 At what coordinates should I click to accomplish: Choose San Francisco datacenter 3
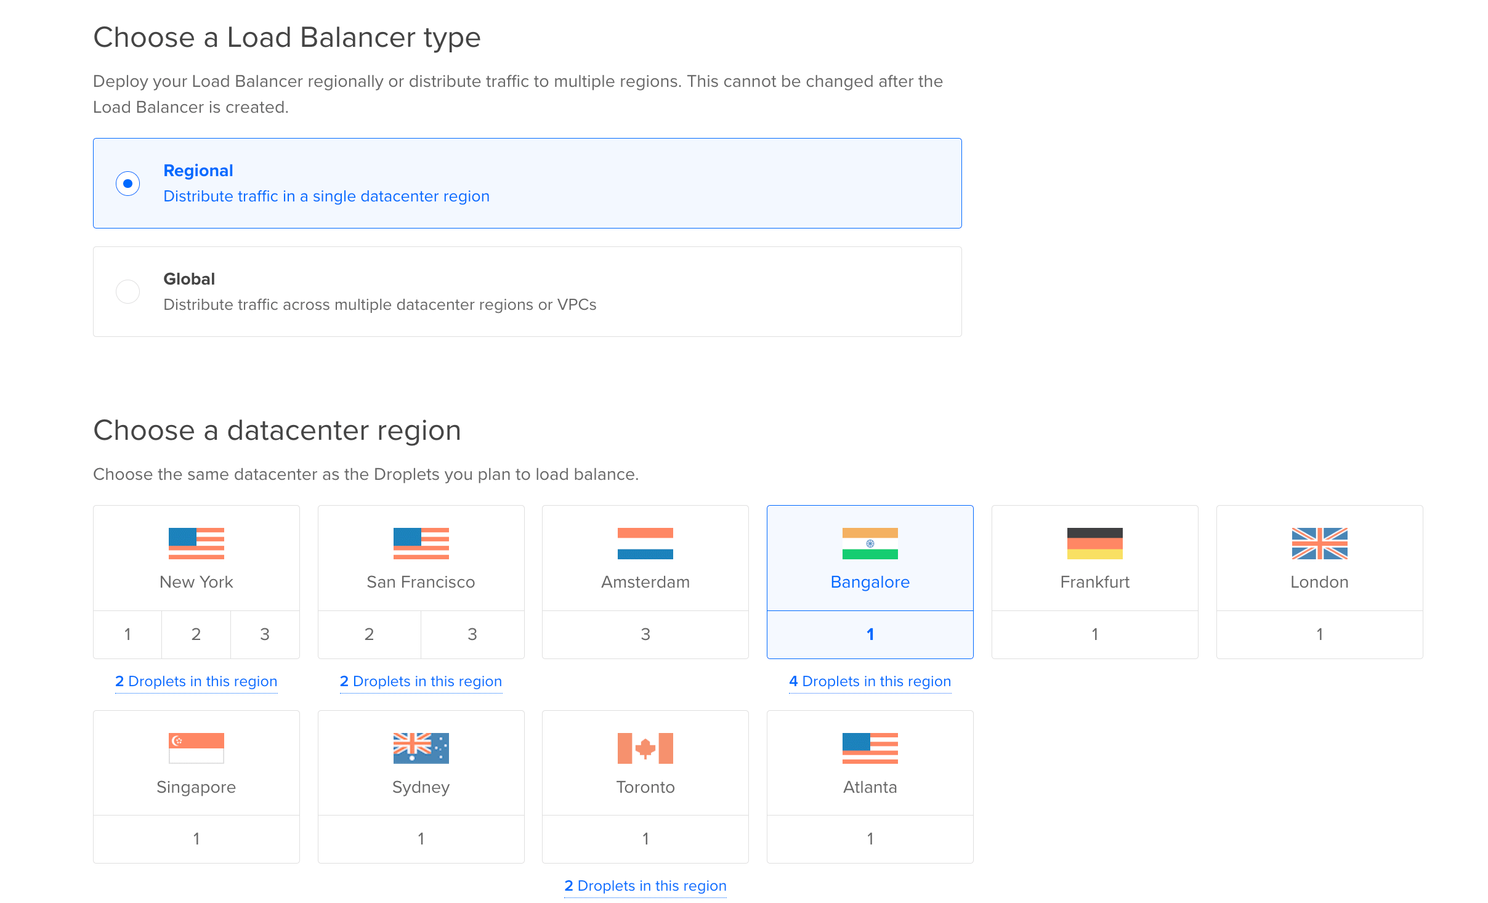(472, 634)
